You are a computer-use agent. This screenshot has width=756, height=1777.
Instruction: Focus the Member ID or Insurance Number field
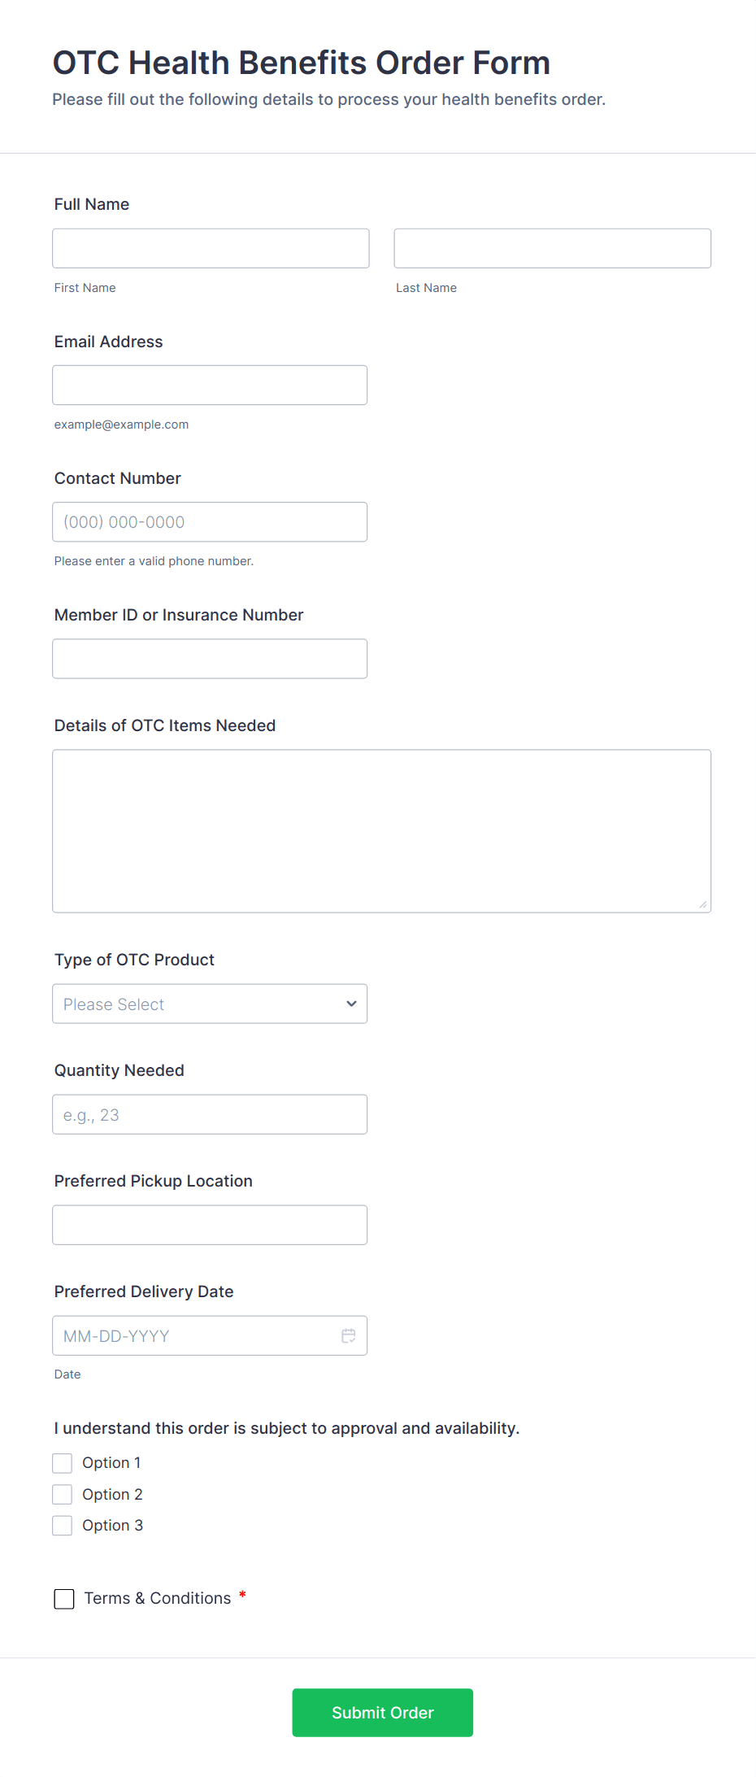coord(210,659)
